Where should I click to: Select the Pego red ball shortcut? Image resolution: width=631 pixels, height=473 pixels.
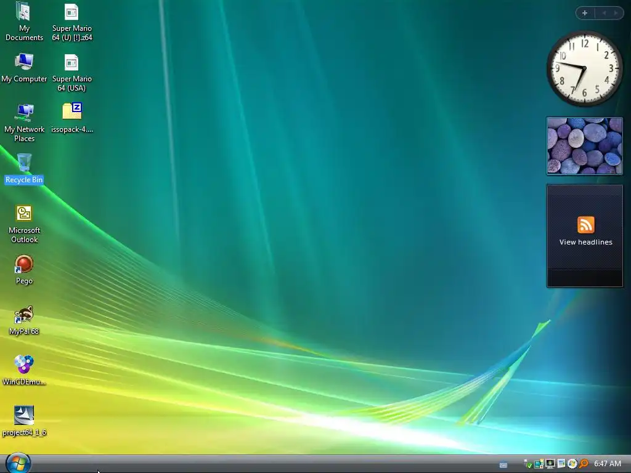point(24,270)
